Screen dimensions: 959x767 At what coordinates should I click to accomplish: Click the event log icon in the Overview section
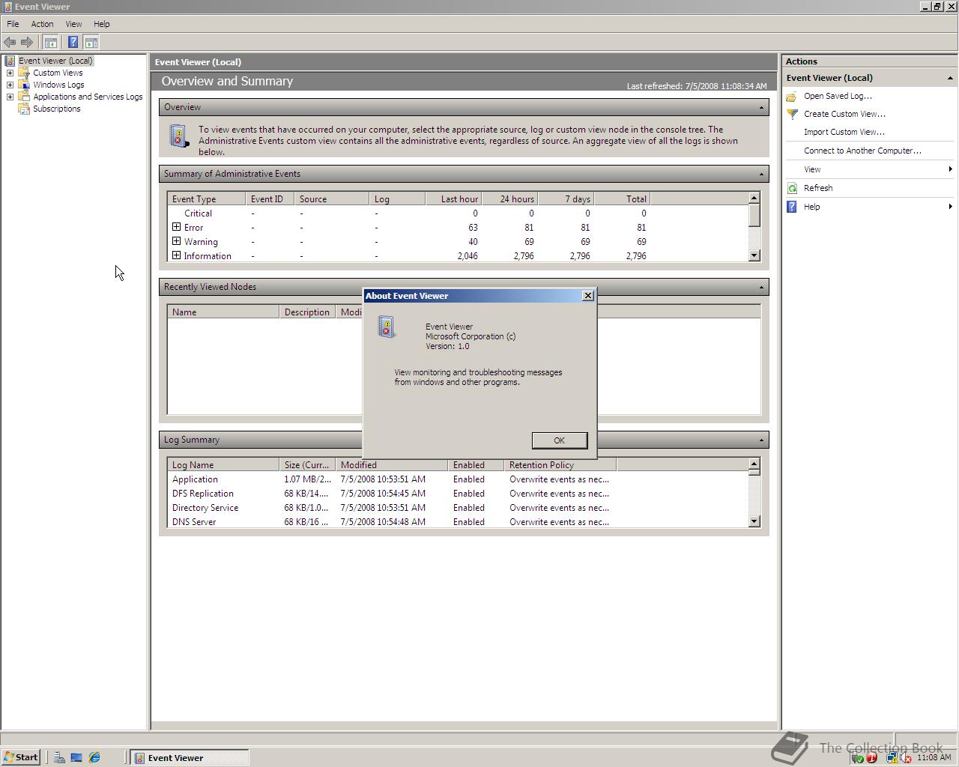[178, 136]
